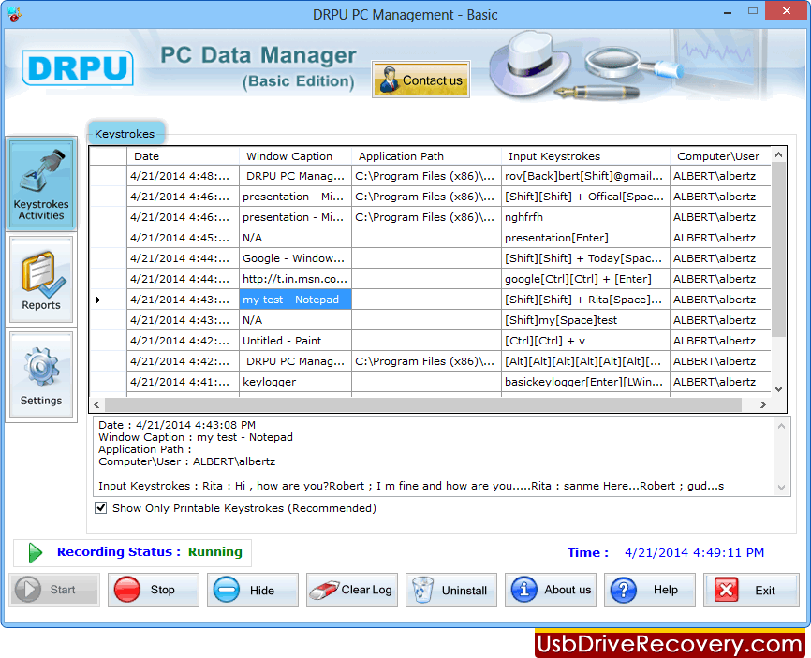Select the '[Ctrl][Ctrl] + v' keystrokes cell
This screenshot has width=811, height=658.
click(x=585, y=341)
